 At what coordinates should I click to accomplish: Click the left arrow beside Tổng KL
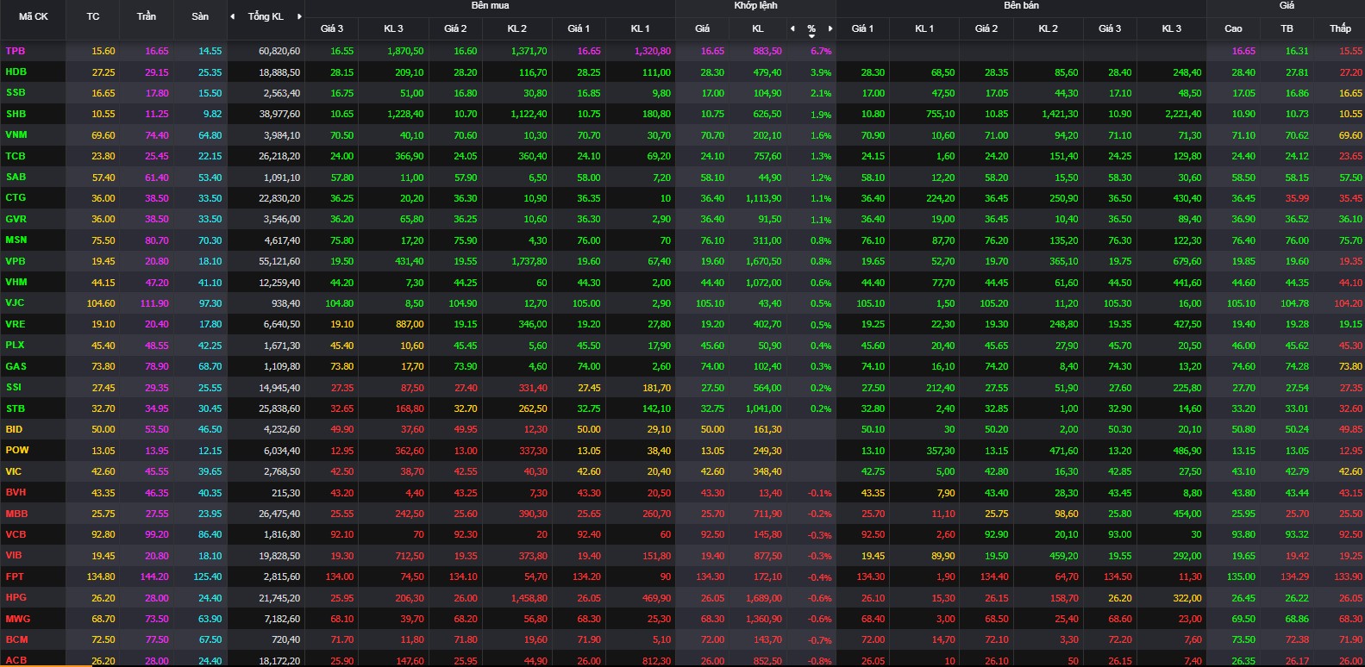tap(232, 17)
